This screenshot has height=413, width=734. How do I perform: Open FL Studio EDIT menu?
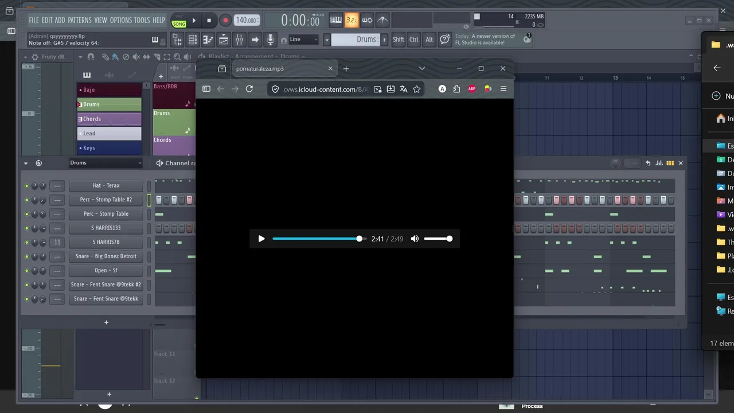(47, 20)
